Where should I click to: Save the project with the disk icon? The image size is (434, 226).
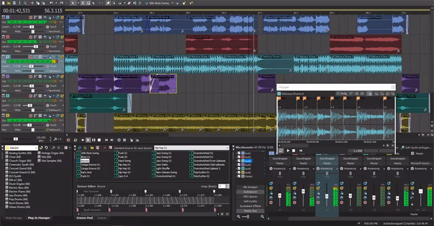pos(14,2)
